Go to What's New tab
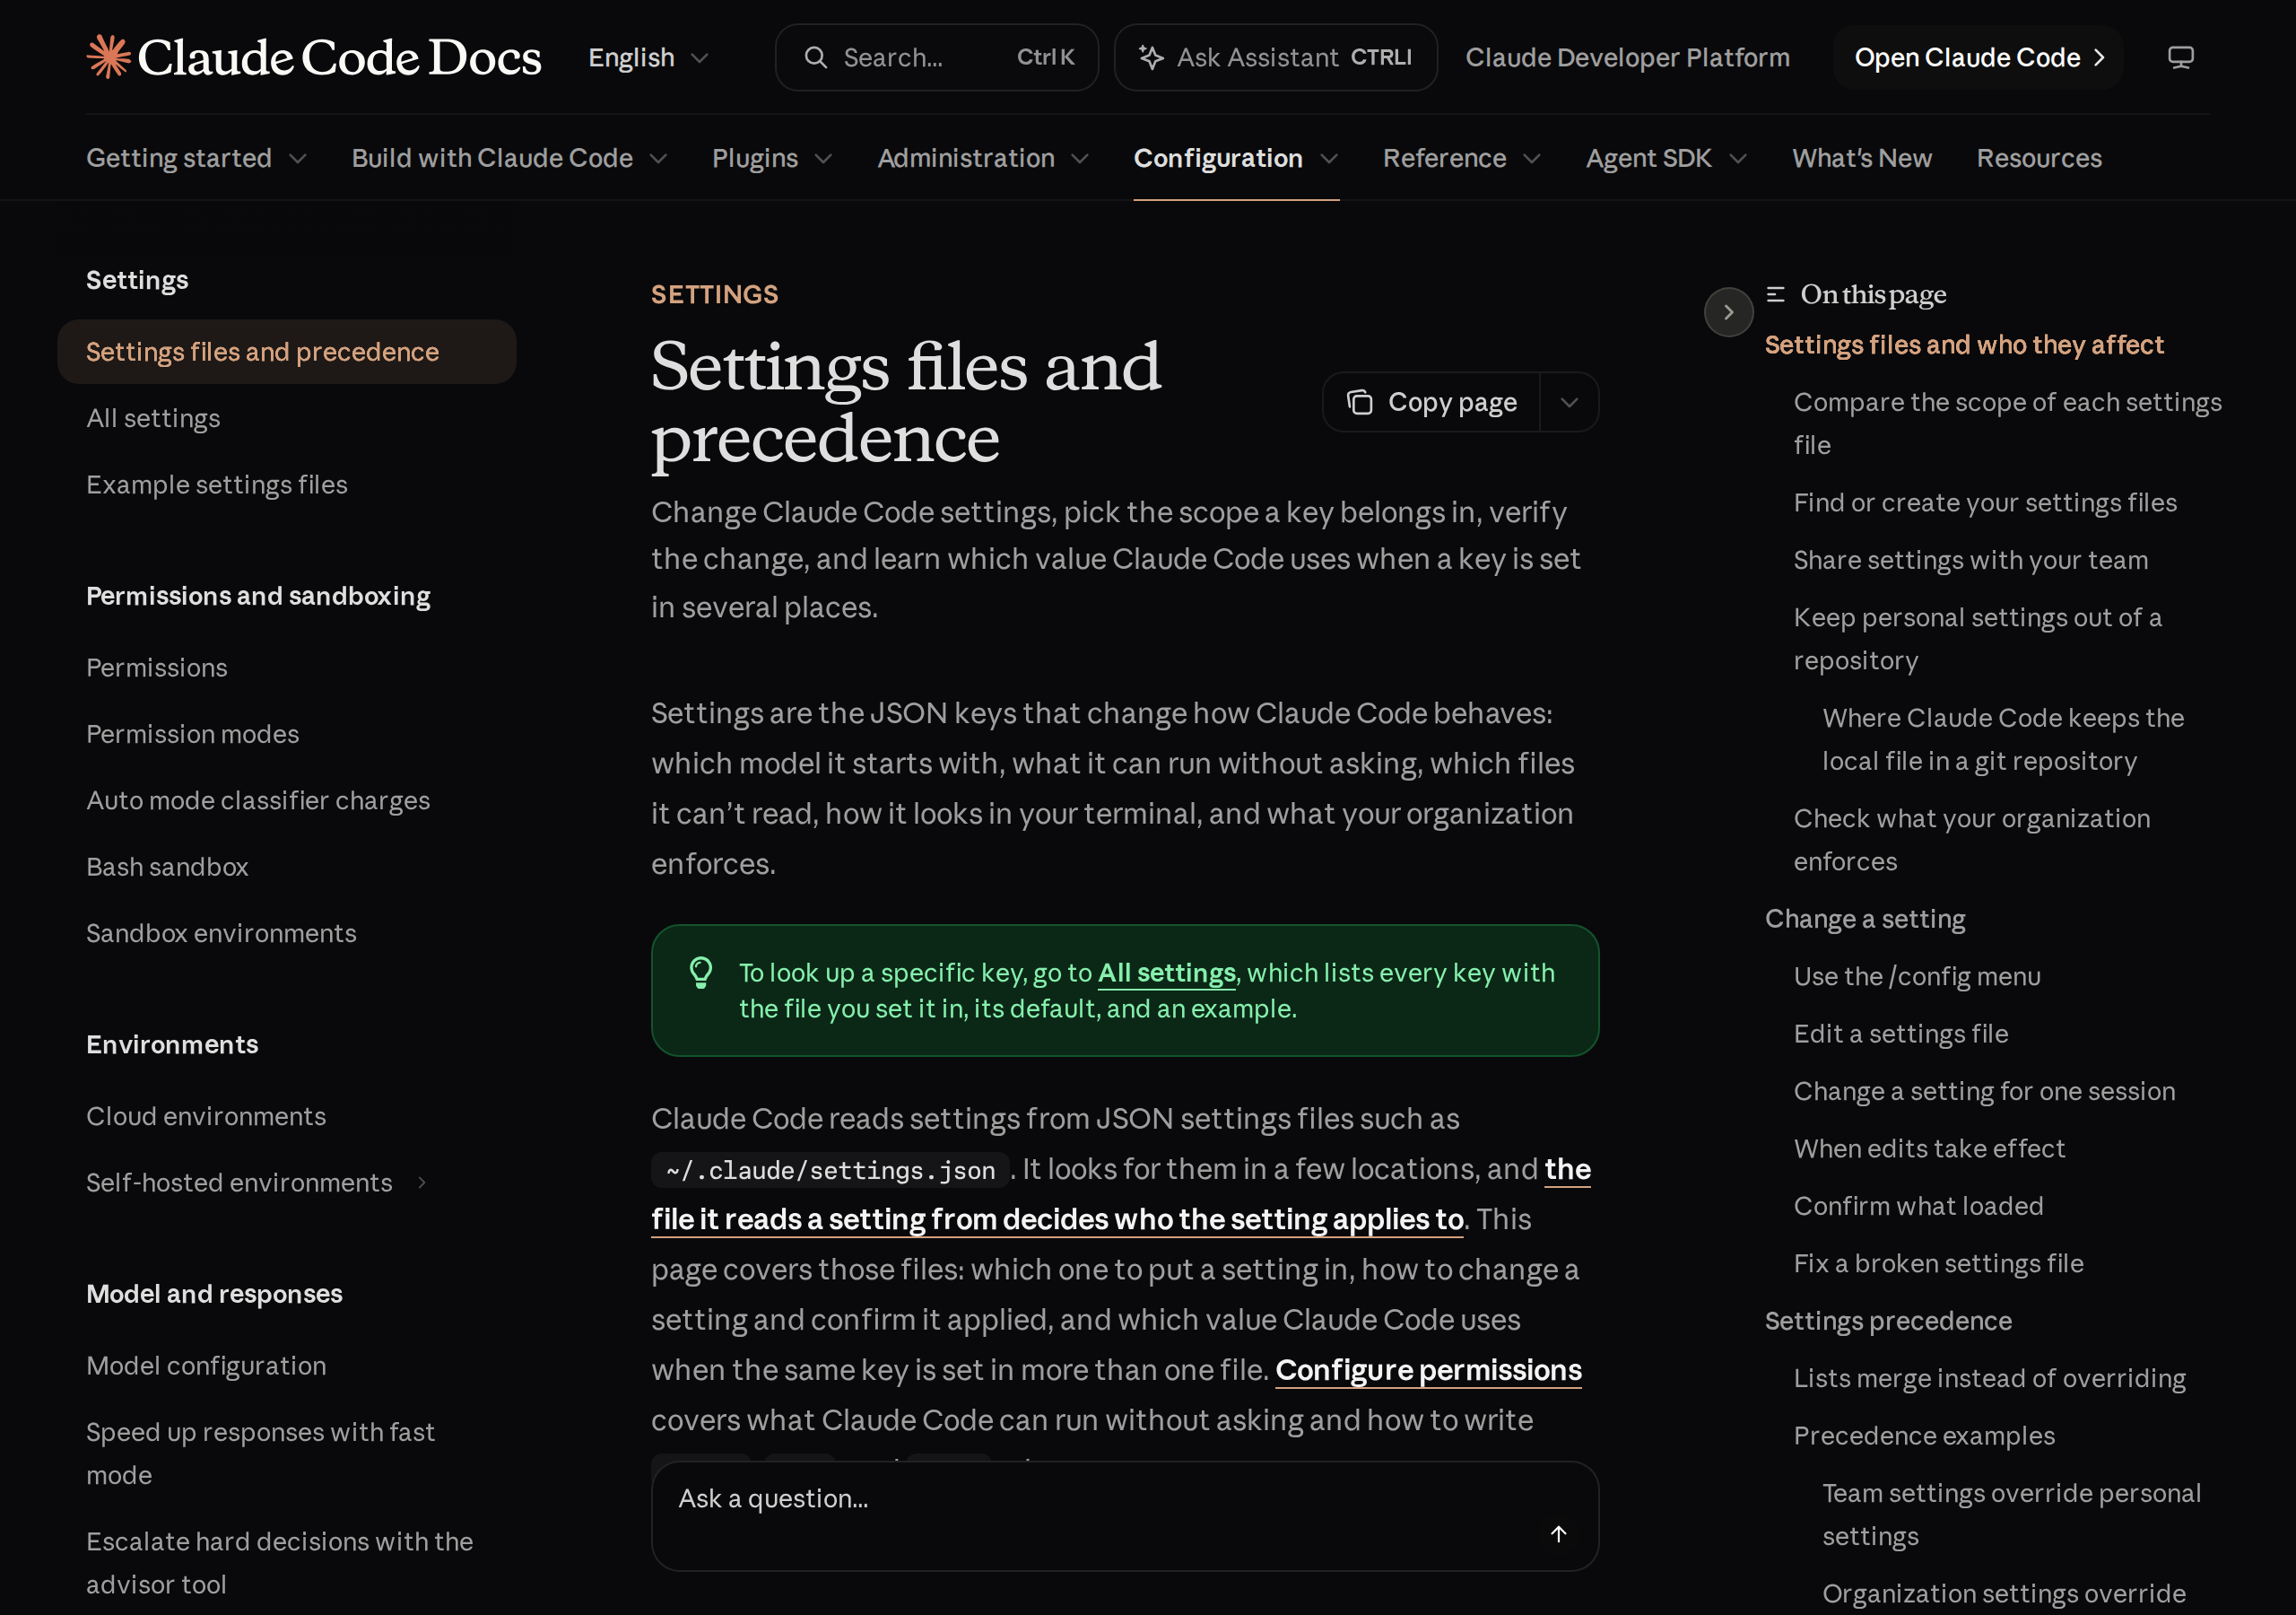Image resolution: width=2296 pixels, height=1615 pixels. point(1861,158)
